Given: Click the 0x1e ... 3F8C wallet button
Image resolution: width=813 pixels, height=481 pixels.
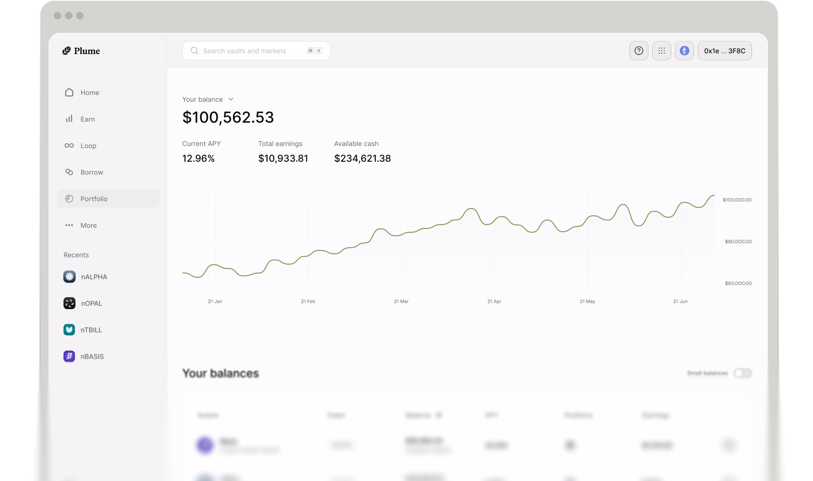Looking at the screenshot, I should [725, 51].
